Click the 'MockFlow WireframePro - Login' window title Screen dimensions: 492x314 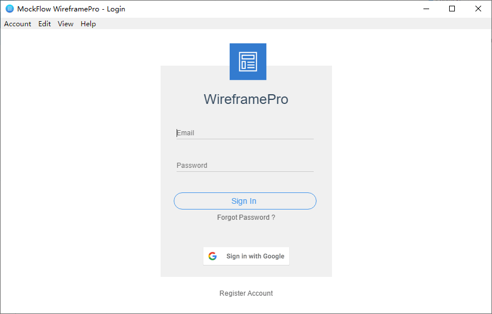coord(71,9)
